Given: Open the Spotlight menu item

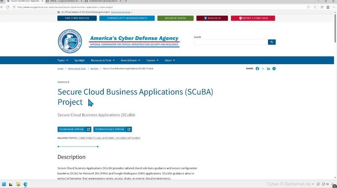Looking at the screenshot, I should click(x=80, y=60).
